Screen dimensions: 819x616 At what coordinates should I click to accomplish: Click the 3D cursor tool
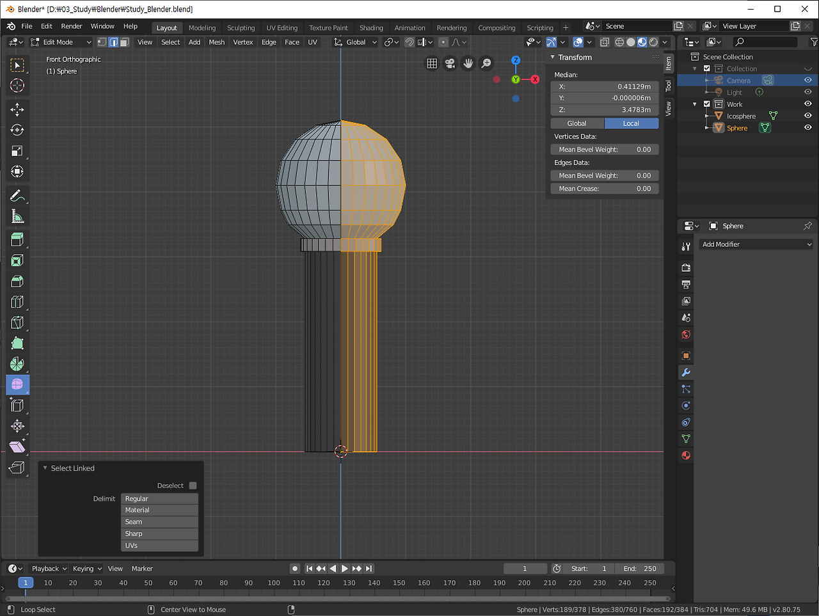coord(17,86)
